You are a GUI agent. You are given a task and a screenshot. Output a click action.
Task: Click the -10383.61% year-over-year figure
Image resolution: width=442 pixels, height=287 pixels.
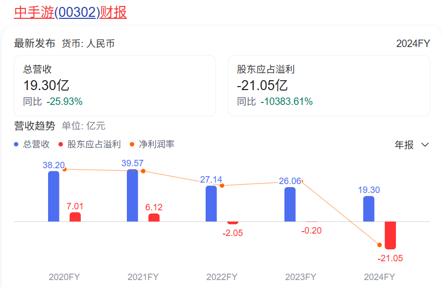[x=287, y=101]
